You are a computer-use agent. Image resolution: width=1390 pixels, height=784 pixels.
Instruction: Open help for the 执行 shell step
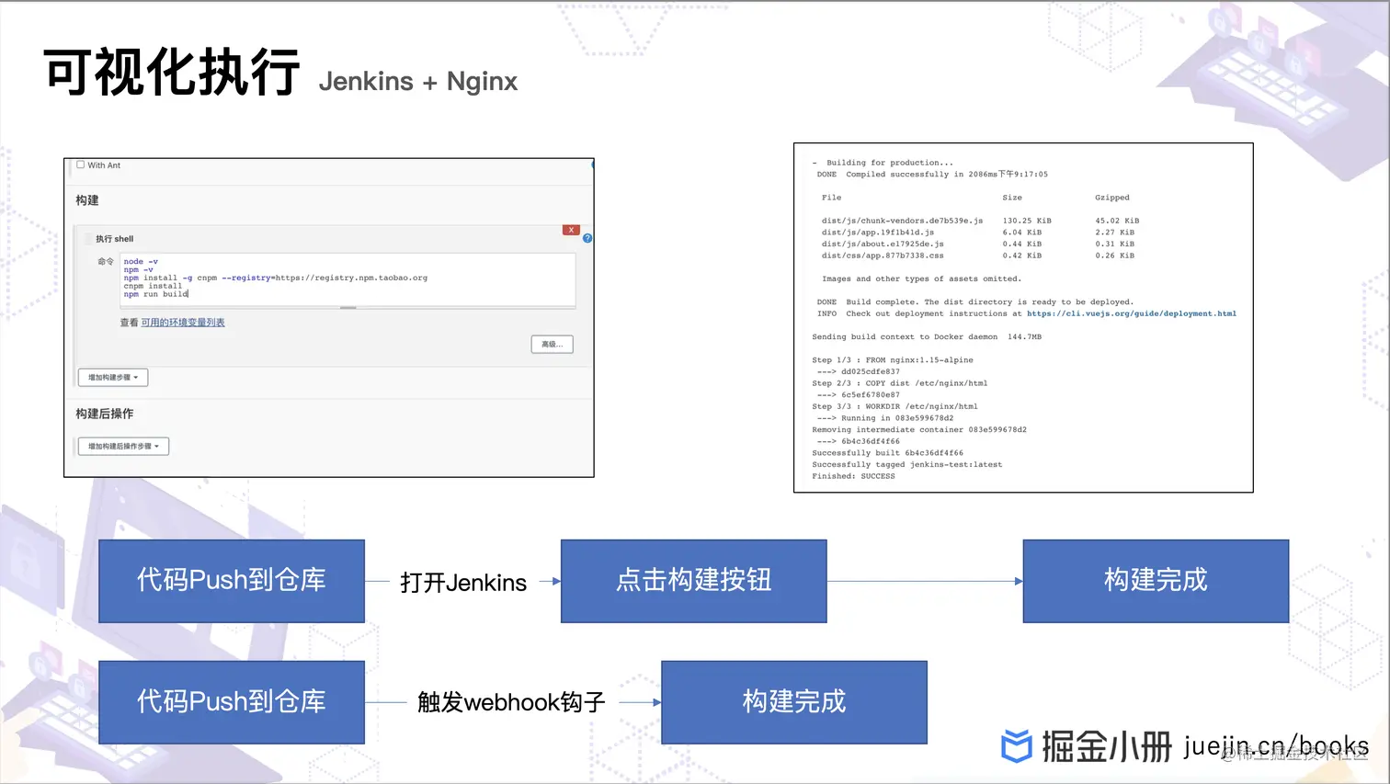click(587, 238)
